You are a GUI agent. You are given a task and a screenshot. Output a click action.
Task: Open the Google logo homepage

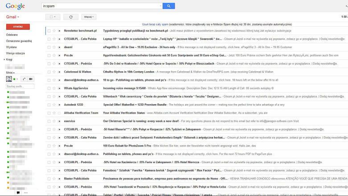(x=15, y=6)
